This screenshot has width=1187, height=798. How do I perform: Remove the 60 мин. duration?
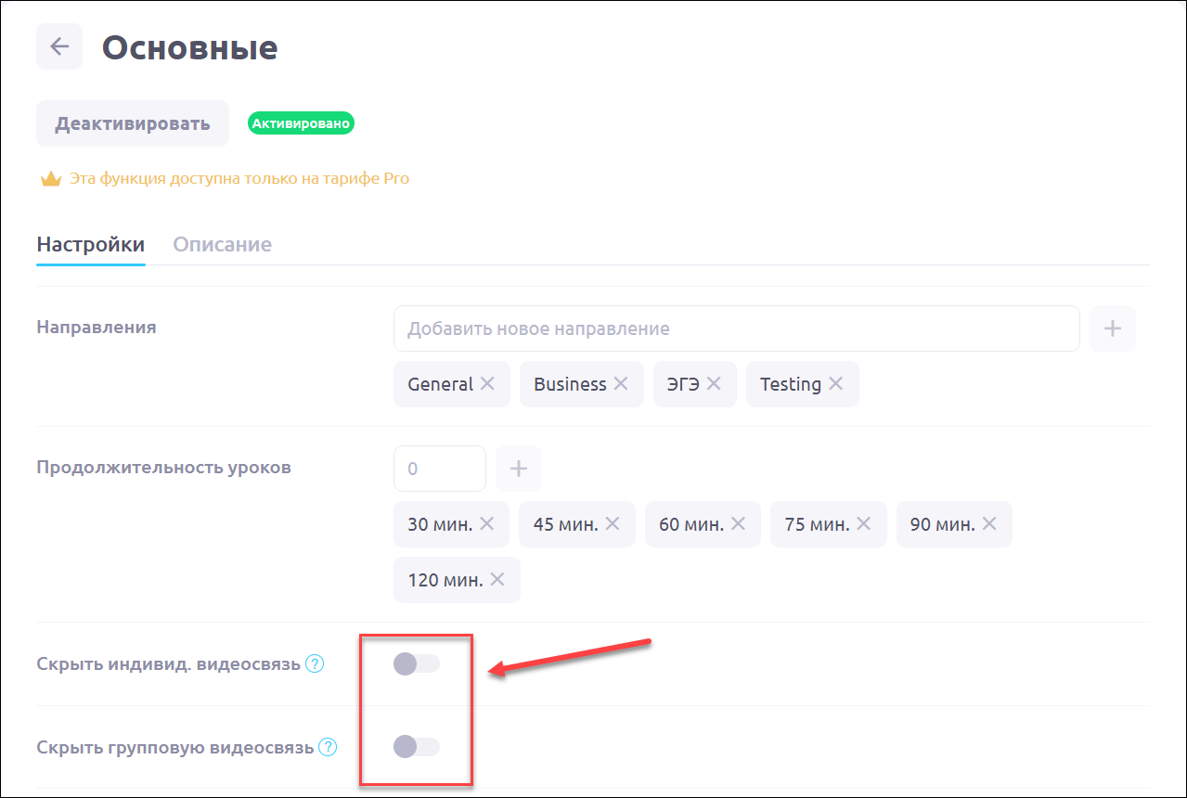pyautogui.click(x=738, y=524)
